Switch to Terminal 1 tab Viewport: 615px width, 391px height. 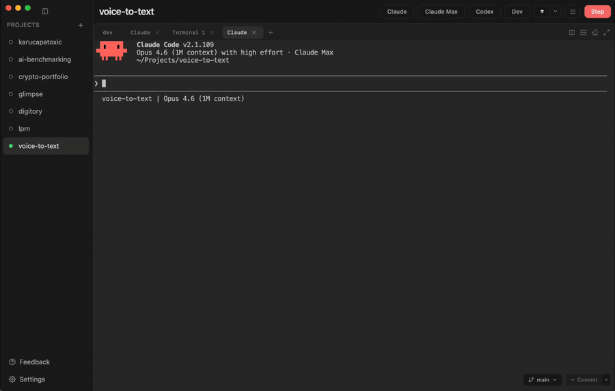[x=189, y=33]
